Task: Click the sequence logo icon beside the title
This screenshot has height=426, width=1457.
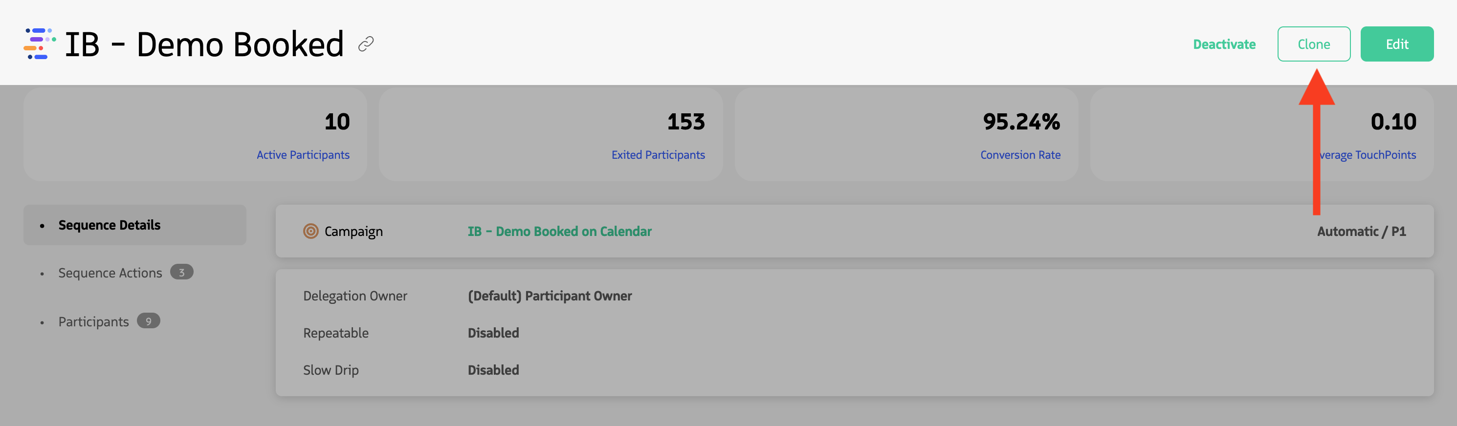Action: coord(38,43)
